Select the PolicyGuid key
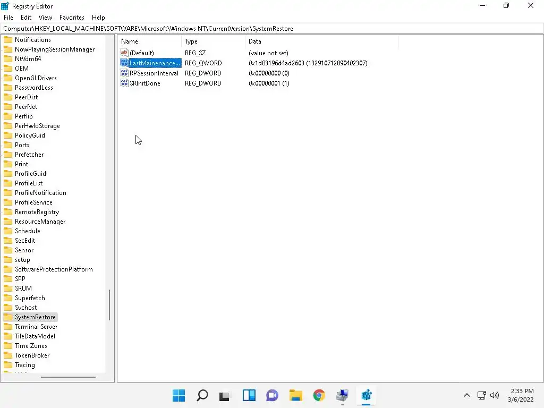The width and height of the screenshot is (544, 408). pyautogui.click(x=30, y=135)
